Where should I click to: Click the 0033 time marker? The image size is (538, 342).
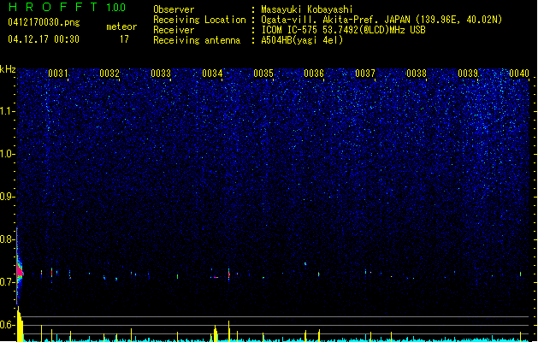[161, 74]
